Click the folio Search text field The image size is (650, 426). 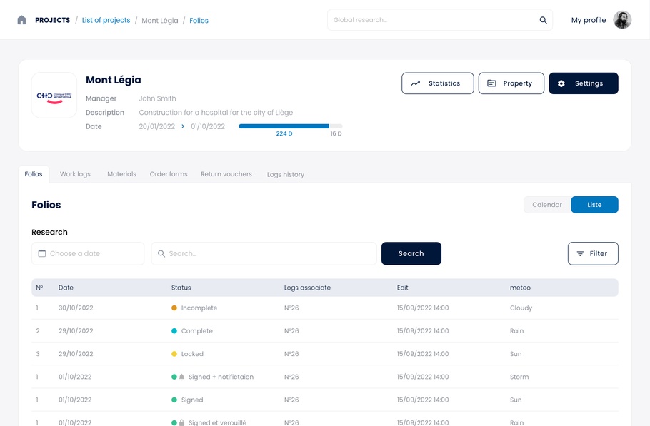270,253
